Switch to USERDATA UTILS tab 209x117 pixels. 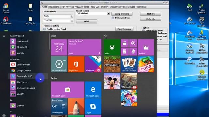click(118, 7)
